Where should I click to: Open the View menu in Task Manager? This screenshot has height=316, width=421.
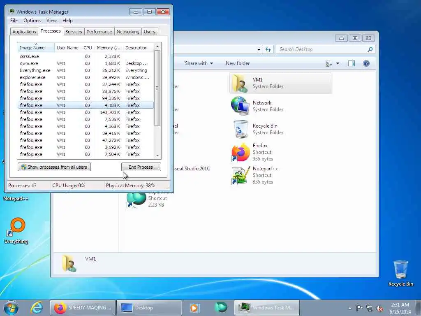coord(51,21)
